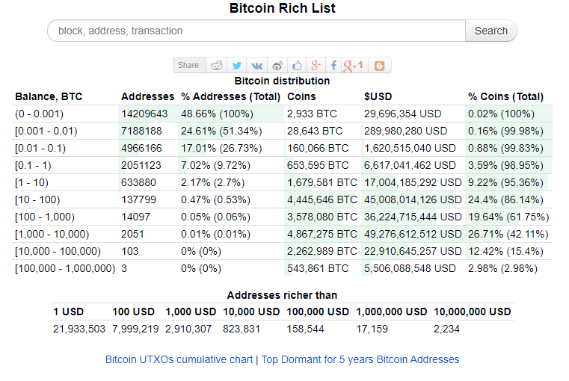Screen dimensions: 569x381
Task: Share via the Twitter bird icon
Action: click(x=236, y=66)
